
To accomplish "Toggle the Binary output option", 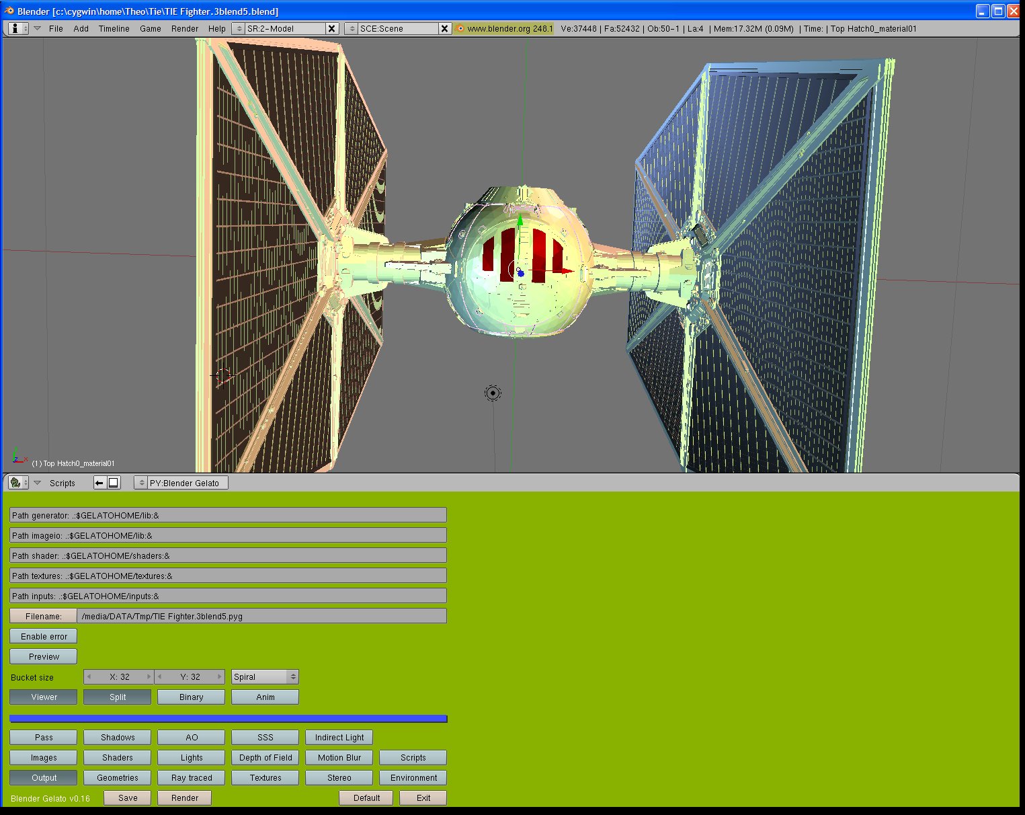I will pos(192,697).
